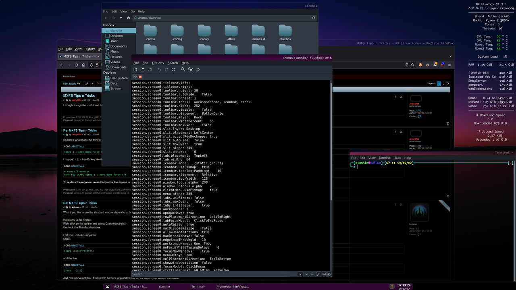Image resolution: width=516 pixels, height=290 pixels.
Task: Go to Firefox home page icon
Action: point(83,65)
